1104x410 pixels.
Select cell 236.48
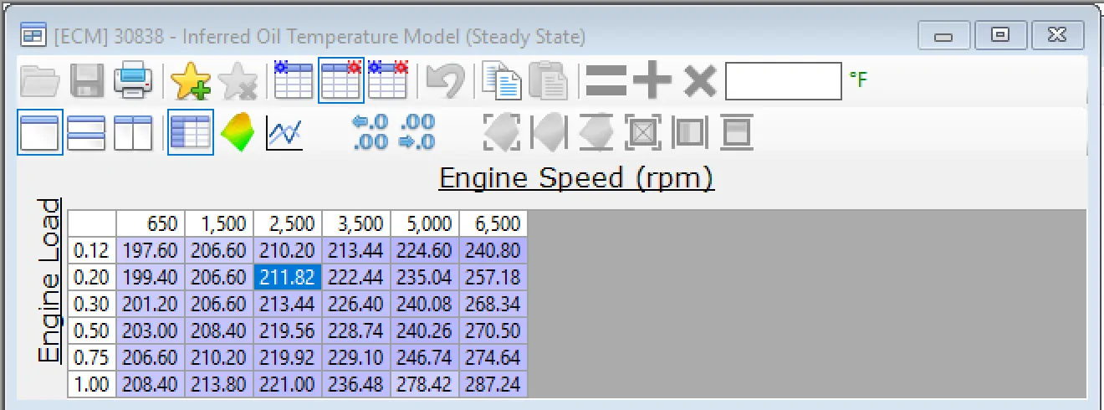tap(356, 384)
